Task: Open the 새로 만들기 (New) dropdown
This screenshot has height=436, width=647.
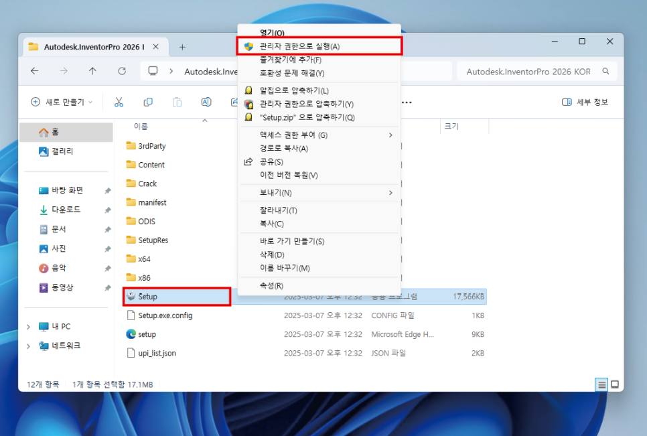Action: [62, 102]
